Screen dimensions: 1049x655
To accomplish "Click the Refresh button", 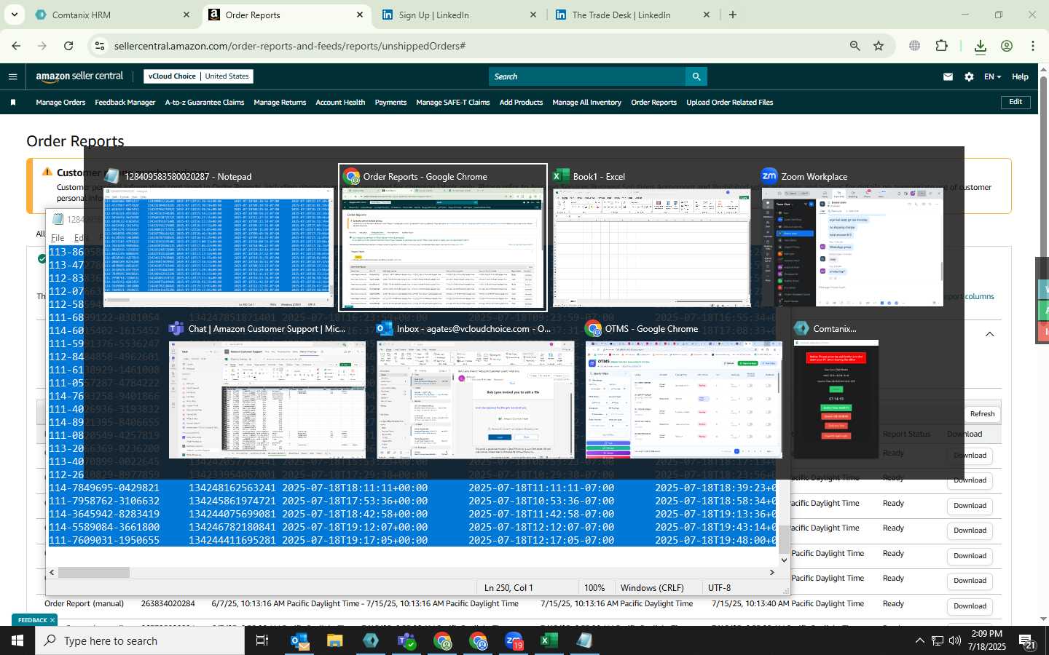I will click(x=982, y=413).
